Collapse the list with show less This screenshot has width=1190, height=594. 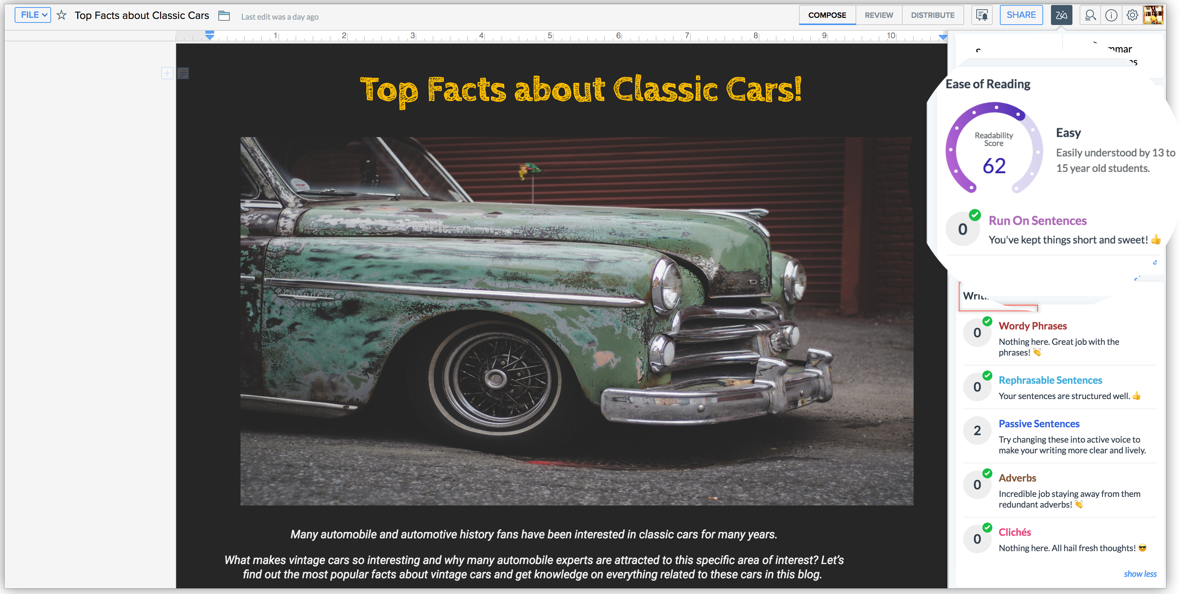pyautogui.click(x=1140, y=574)
